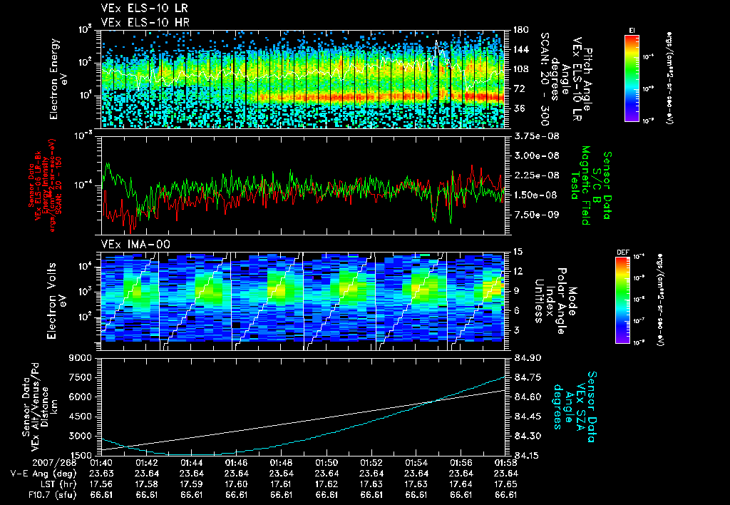Click the Electron Volts axis label
The image size is (730, 505).
point(56,300)
